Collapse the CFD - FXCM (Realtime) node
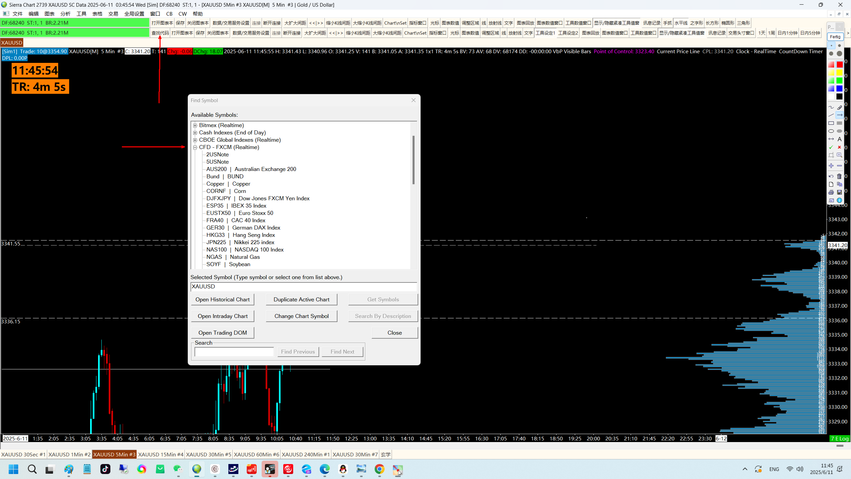The image size is (851, 479). [x=195, y=147]
